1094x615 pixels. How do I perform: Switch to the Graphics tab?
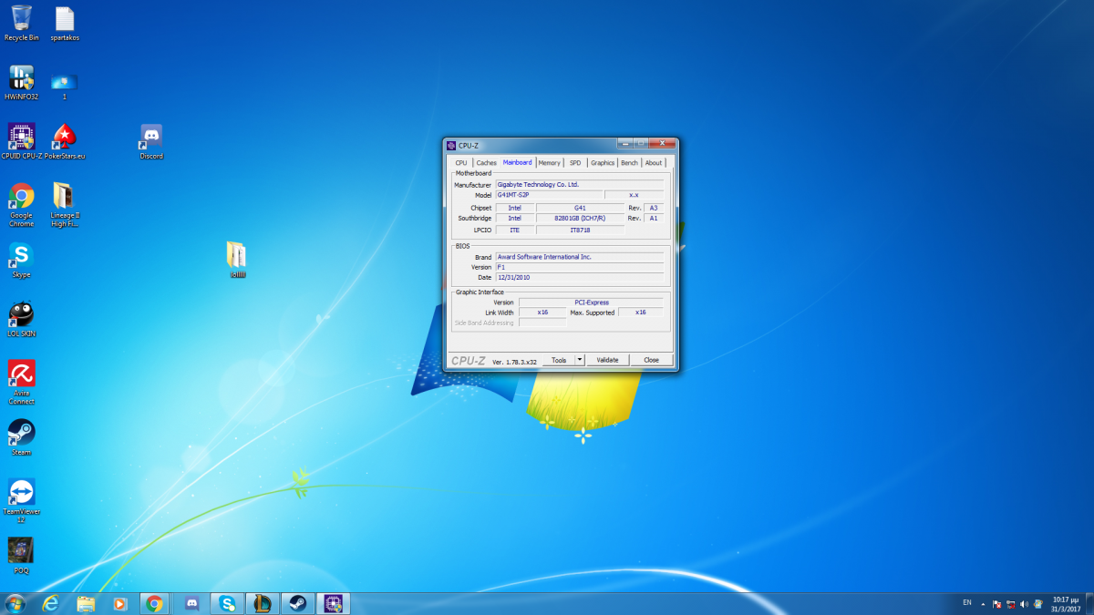(603, 163)
